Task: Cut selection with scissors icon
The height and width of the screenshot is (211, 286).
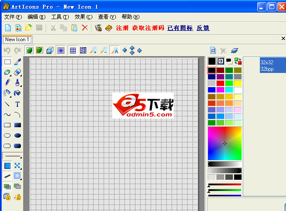Action: click(53, 28)
